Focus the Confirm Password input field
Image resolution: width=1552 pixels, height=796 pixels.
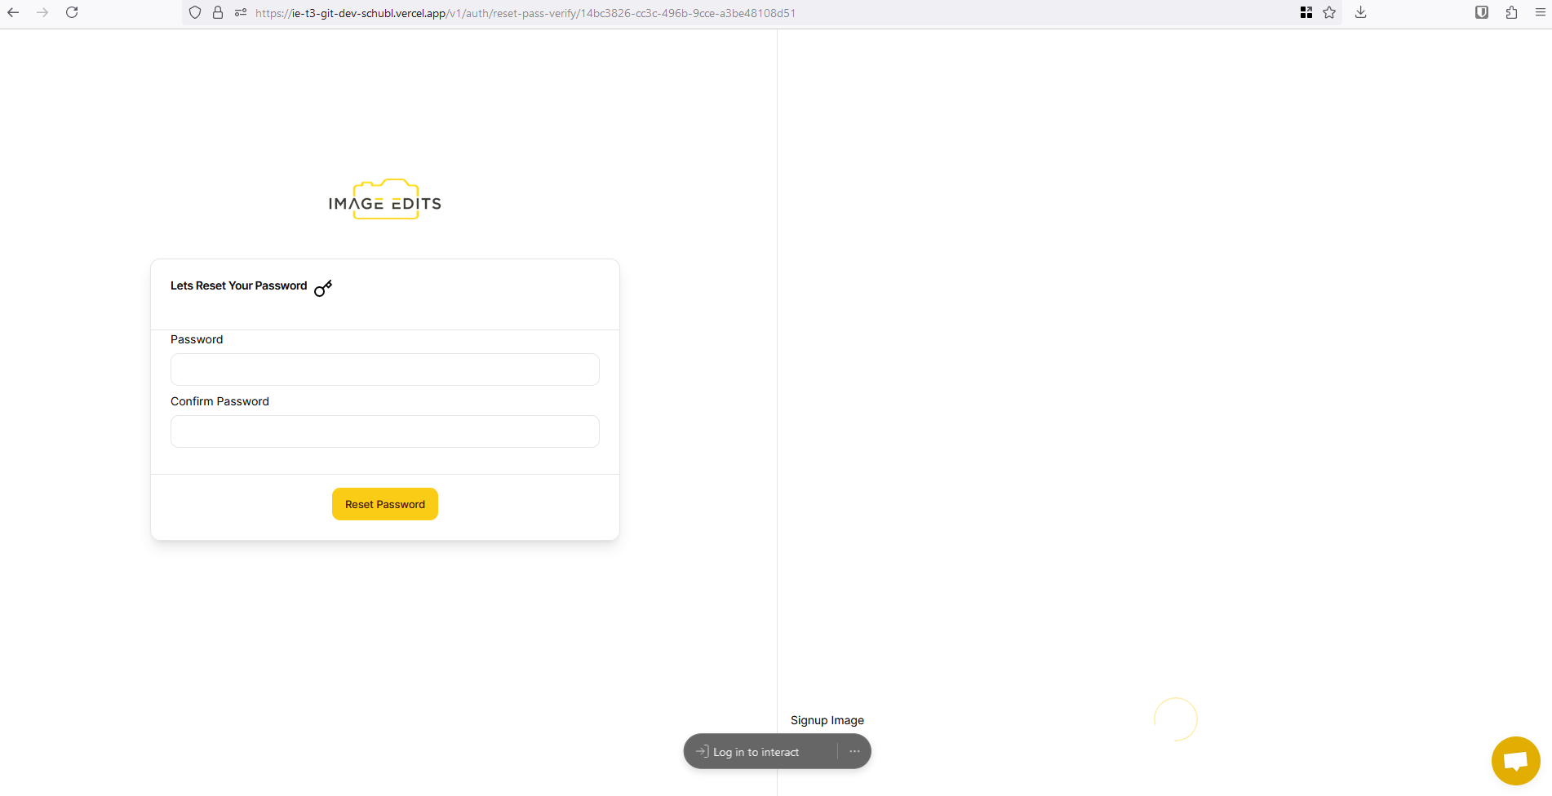tap(385, 431)
